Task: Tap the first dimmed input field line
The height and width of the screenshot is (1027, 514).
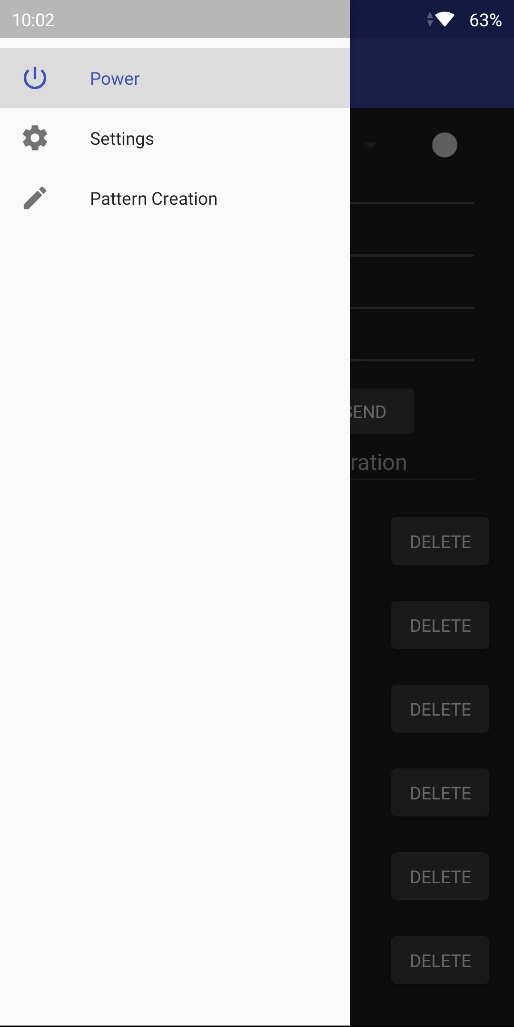Action: (412, 190)
